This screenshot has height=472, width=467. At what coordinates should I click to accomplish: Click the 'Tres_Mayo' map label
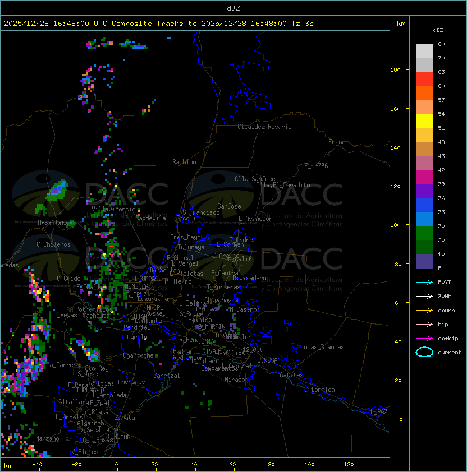(x=185, y=237)
